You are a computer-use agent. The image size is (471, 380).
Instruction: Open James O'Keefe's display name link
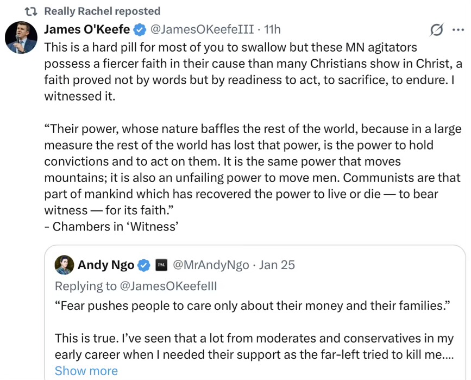(87, 29)
